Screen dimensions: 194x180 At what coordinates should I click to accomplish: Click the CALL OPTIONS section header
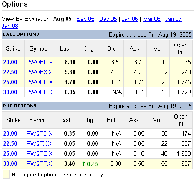21,34
